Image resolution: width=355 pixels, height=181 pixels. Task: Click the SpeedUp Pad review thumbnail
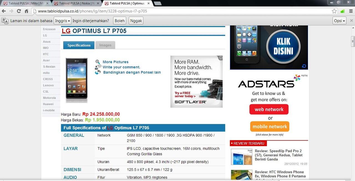[242, 157]
